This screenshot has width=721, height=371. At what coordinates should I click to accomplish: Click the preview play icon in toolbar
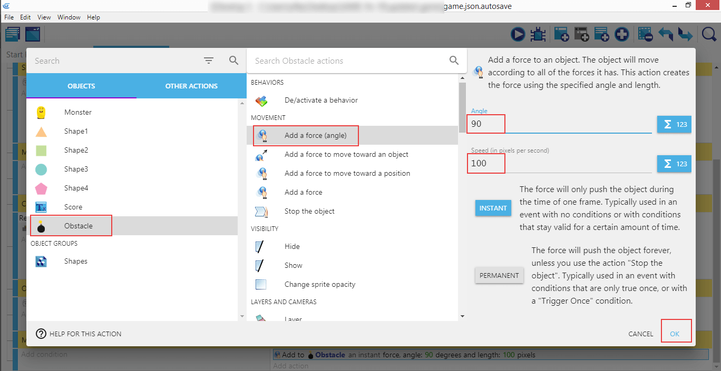(x=518, y=35)
